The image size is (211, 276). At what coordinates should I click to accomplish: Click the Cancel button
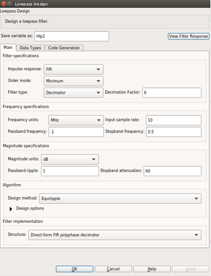[113, 269]
